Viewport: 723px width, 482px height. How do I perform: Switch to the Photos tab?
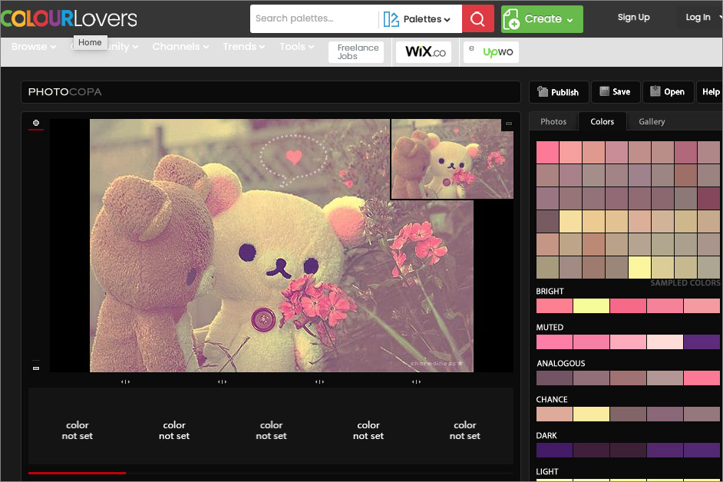click(x=553, y=121)
